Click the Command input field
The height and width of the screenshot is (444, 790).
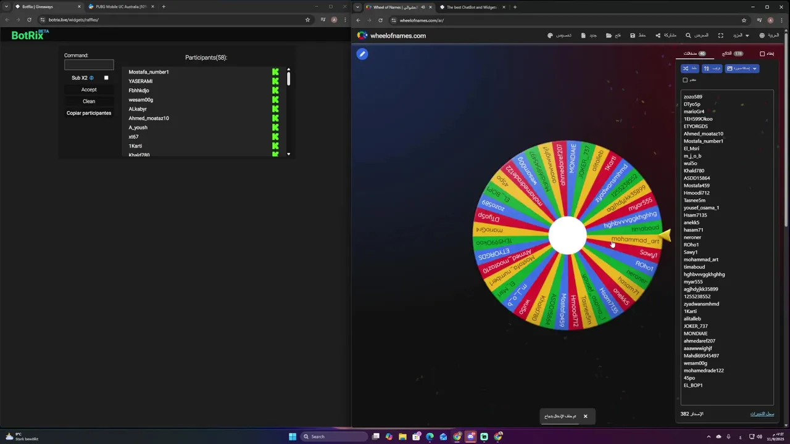click(89, 65)
